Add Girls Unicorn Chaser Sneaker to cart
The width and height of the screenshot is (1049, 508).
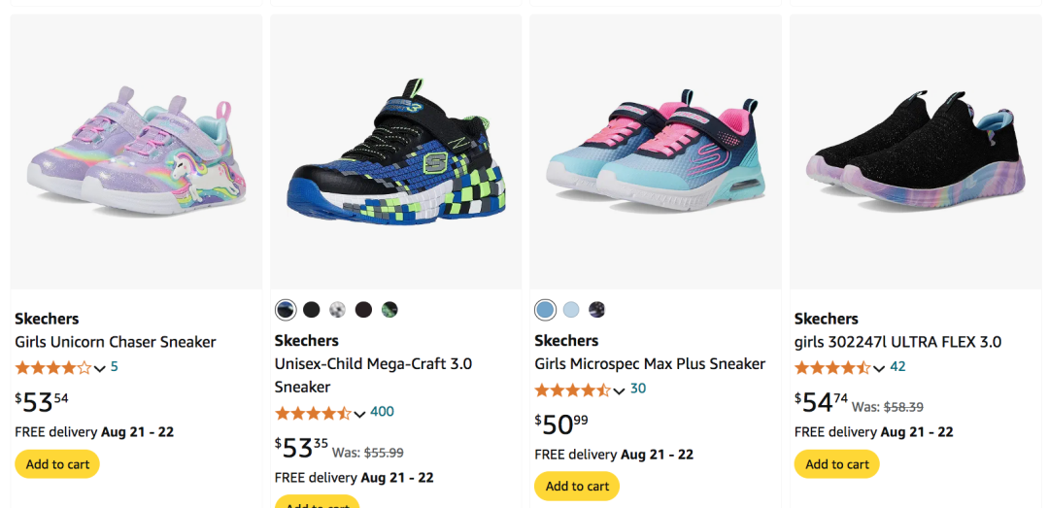(x=57, y=464)
